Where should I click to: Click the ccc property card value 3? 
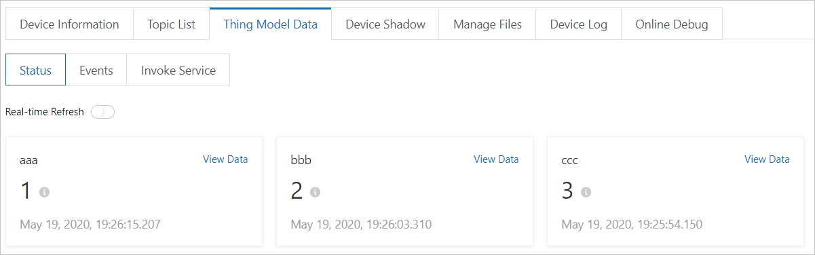[x=568, y=191]
